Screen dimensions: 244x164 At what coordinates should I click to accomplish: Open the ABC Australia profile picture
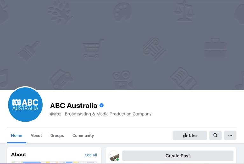[x=25, y=105]
